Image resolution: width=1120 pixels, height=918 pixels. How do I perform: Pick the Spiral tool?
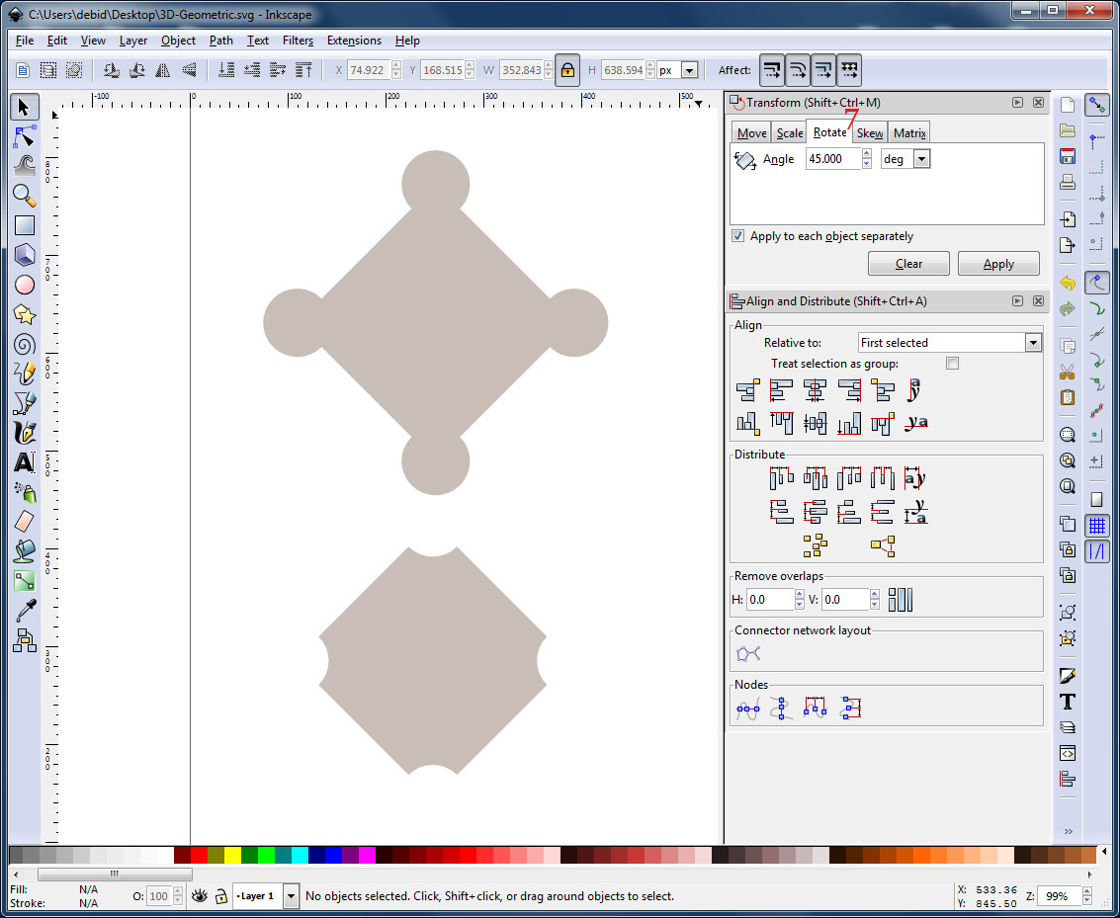[x=24, y=344]
